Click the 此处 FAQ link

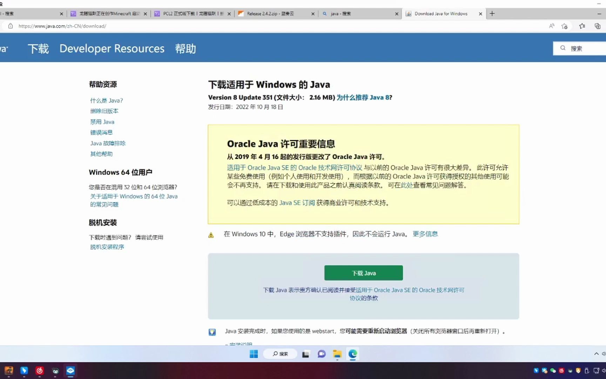407,185
